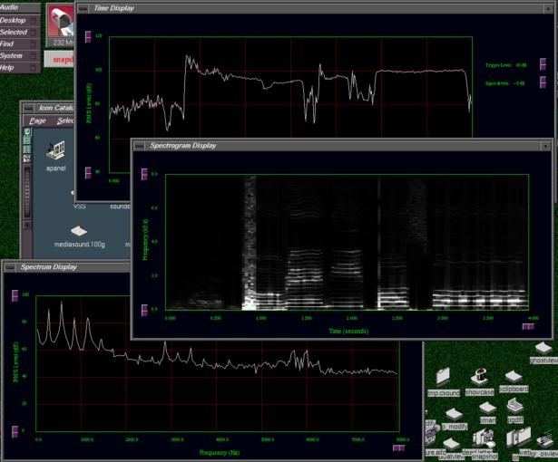Click the Help toolchest button
This screenshot has width=558, height=462.
pyautogui.click(x=18, y=67)
